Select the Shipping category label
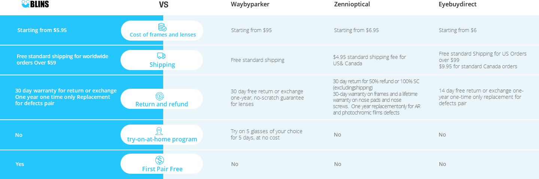 162,65
